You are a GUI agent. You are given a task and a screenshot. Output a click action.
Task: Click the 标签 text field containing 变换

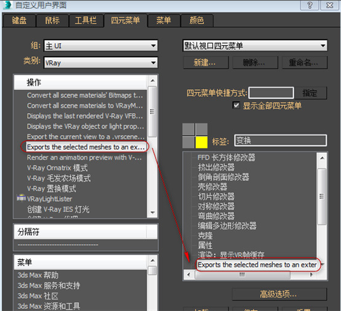(280, 140)
